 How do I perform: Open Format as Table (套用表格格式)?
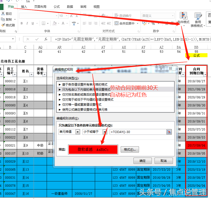coord(197,20)
